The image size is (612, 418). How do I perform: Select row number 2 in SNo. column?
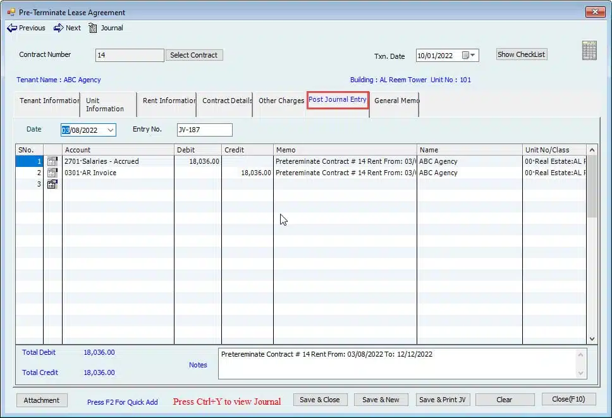tap(29, 173)
